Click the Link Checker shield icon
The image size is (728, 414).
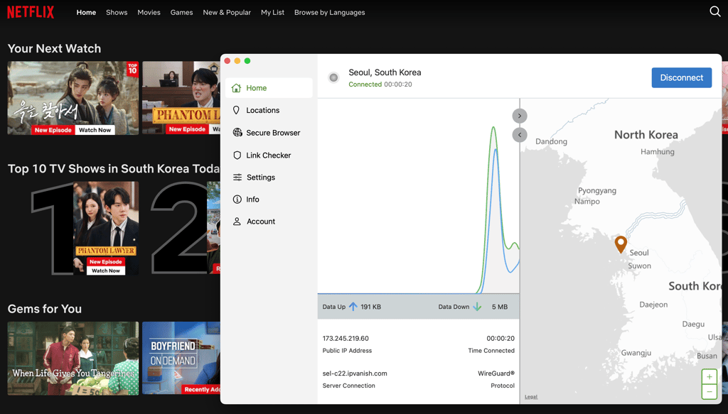237,155
